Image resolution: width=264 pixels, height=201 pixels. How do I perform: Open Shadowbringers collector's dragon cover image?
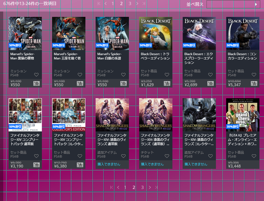(199, 115)
